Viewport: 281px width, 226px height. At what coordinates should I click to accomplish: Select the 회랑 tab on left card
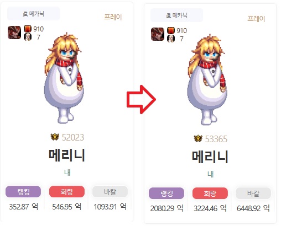point(67,192)
